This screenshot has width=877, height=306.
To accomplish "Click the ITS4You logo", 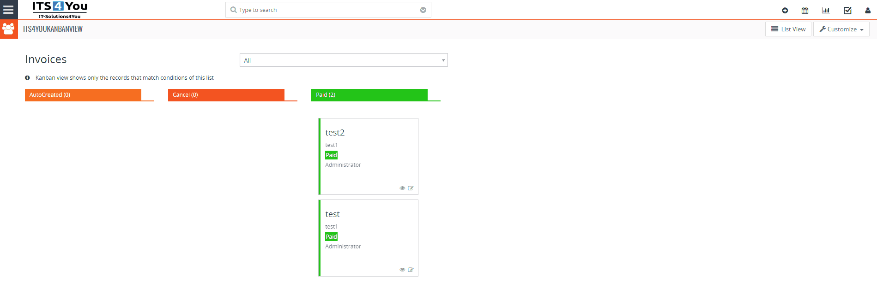I will (60, 10).
